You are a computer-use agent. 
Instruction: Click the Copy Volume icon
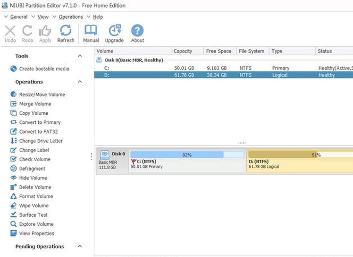[14, 113]
